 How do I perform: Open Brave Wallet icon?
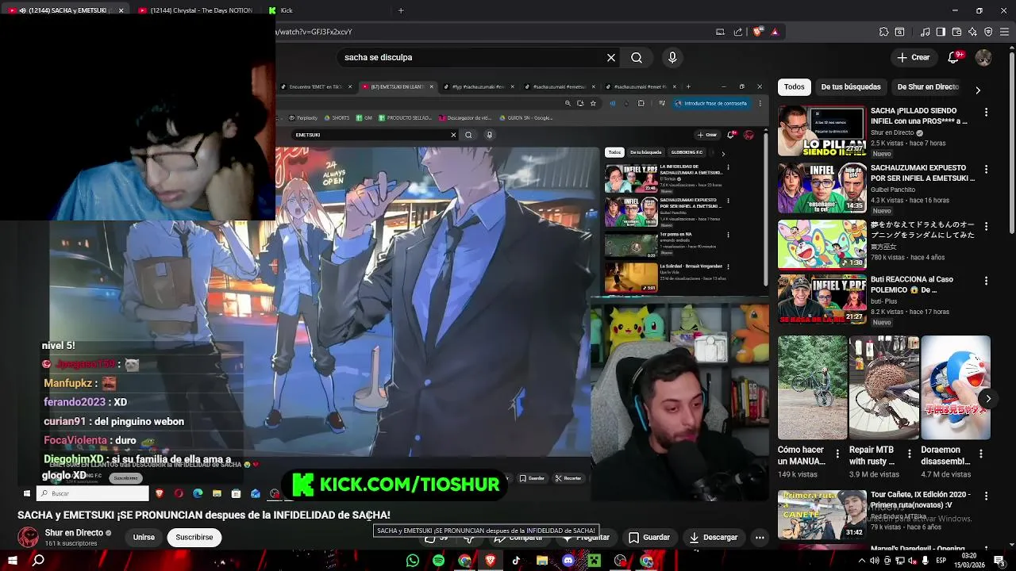tap(956, 32)
